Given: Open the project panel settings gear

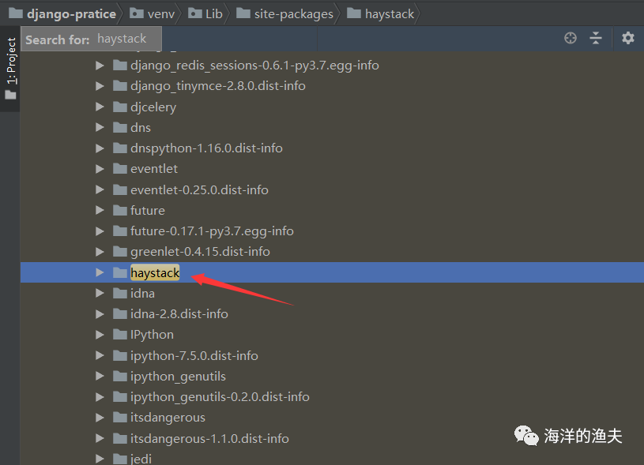Looking at the screenshot, I should (x=627, y=38).
